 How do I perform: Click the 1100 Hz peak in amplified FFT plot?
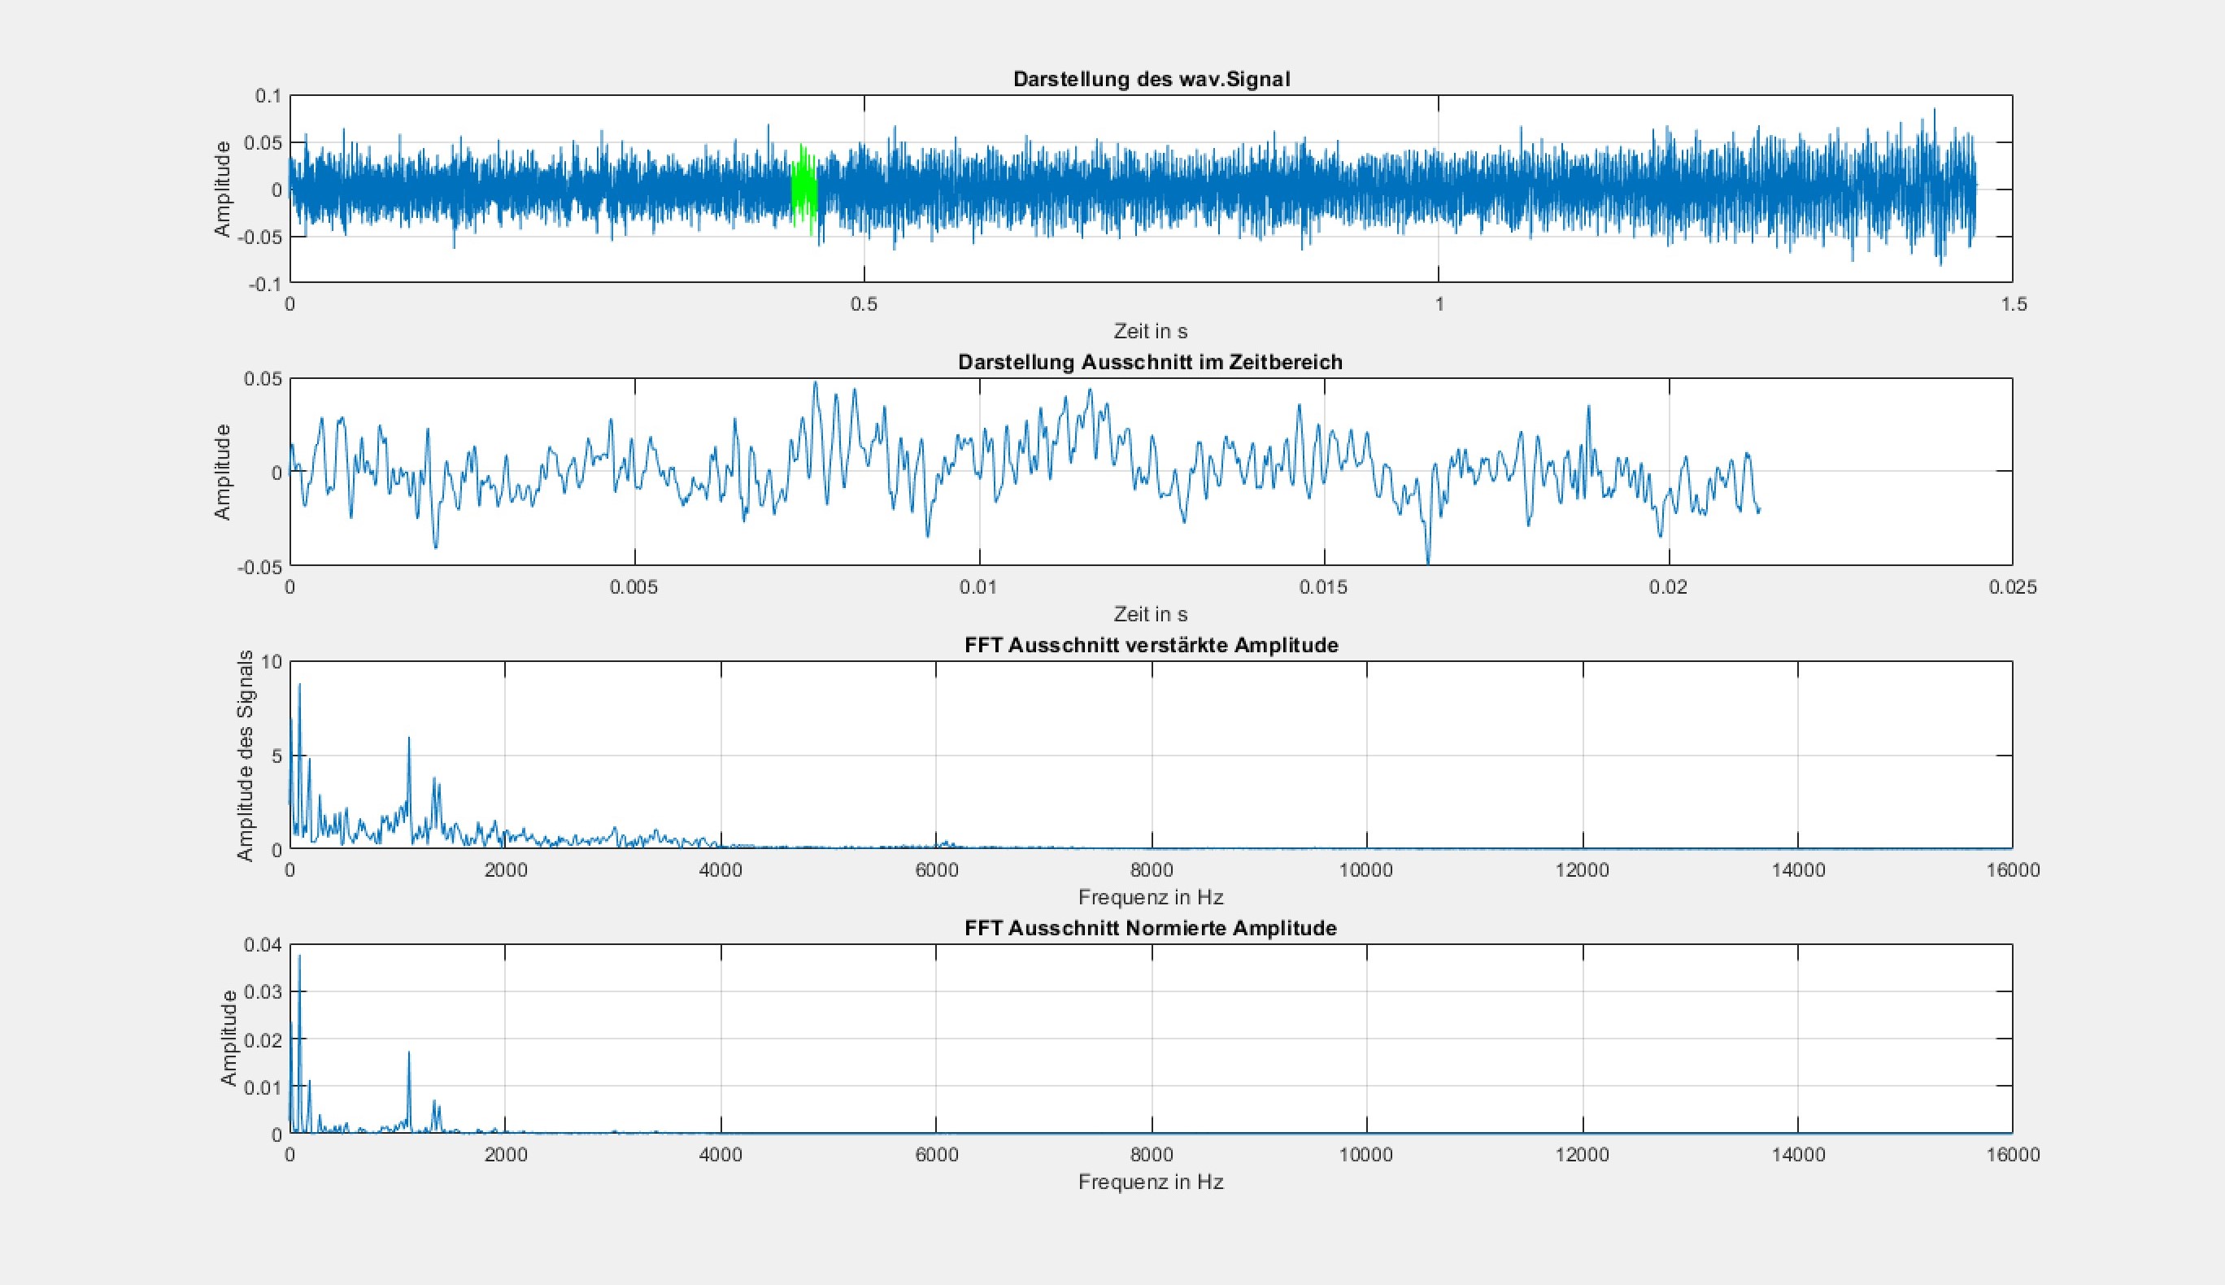[408, 742]
